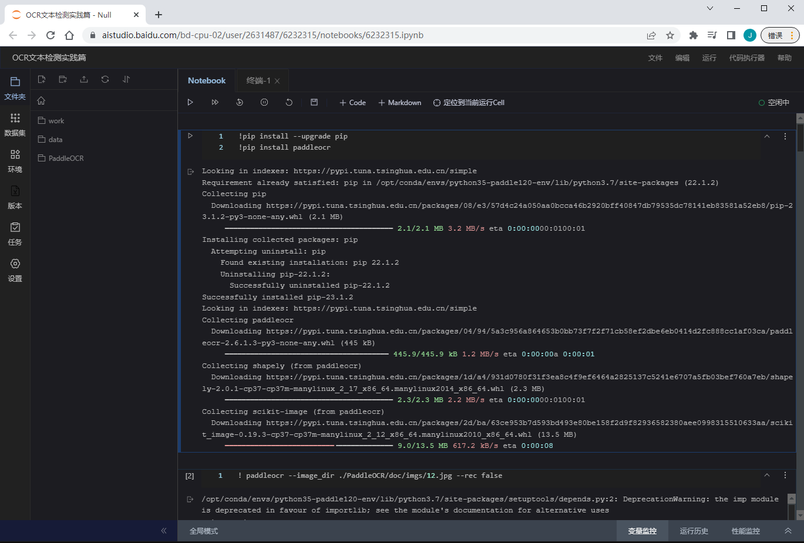Open the 文件 menu
The image size is (804, 543).
(655, 58)
